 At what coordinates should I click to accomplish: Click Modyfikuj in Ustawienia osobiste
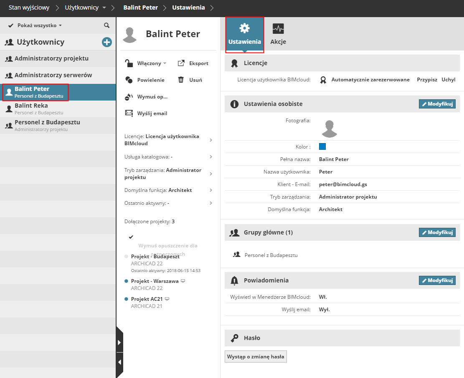437,104
